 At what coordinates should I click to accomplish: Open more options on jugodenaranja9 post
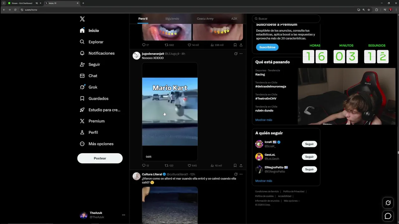pos(241,54)
